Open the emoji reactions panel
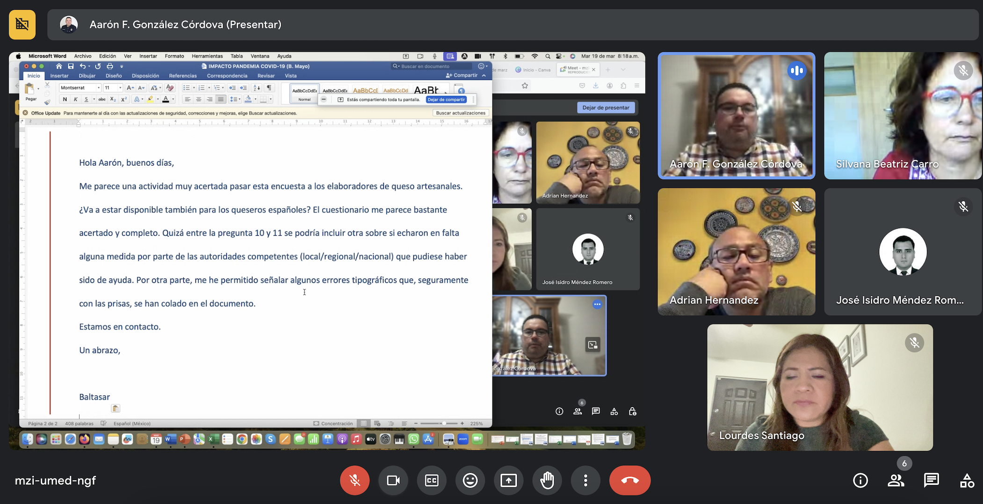983x504 pixels. point(470,480)
